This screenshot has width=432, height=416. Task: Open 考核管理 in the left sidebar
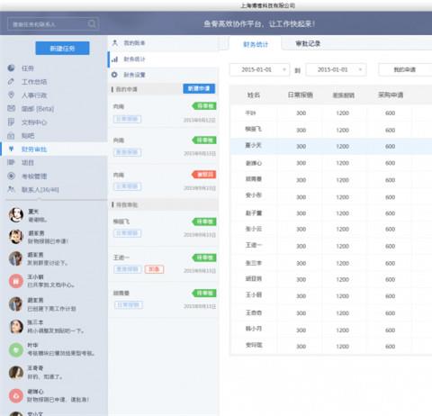tap(54, 176)
